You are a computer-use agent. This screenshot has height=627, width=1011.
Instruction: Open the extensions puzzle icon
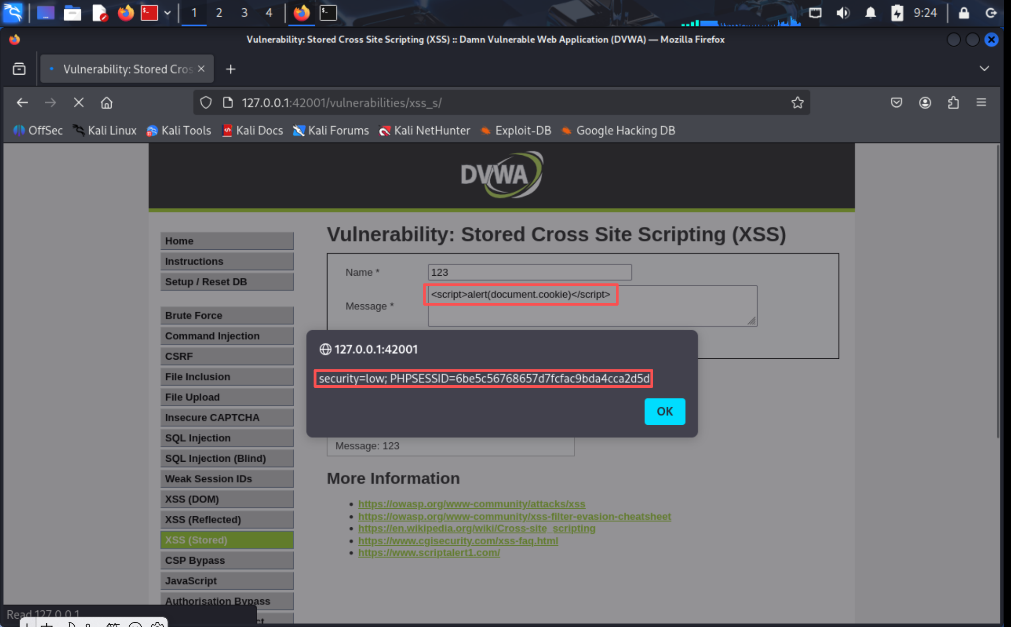click(953, 102)
